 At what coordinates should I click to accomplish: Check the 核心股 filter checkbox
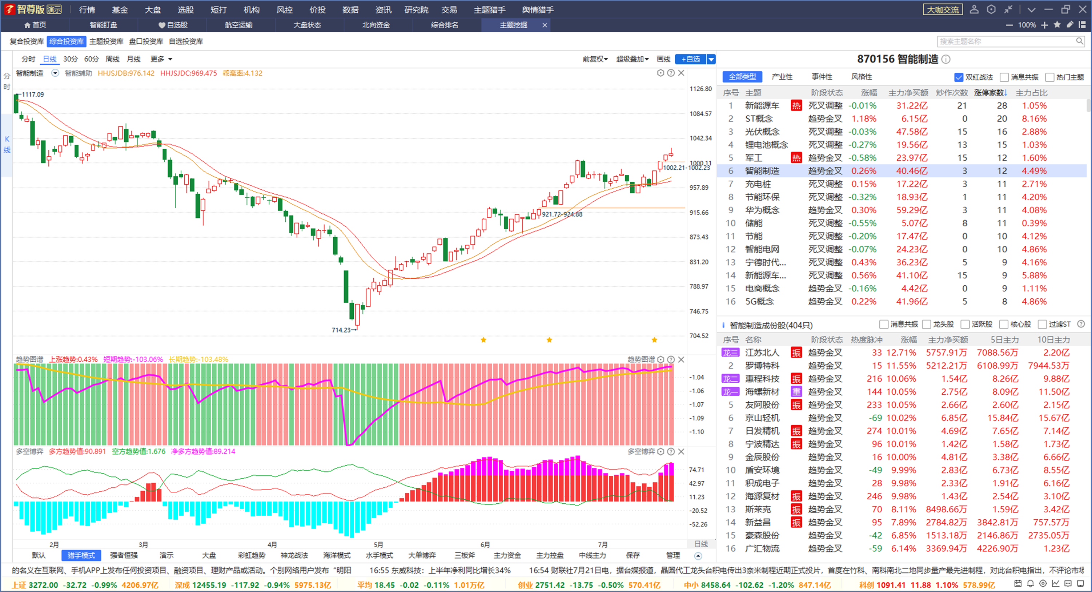[1003, 325]
